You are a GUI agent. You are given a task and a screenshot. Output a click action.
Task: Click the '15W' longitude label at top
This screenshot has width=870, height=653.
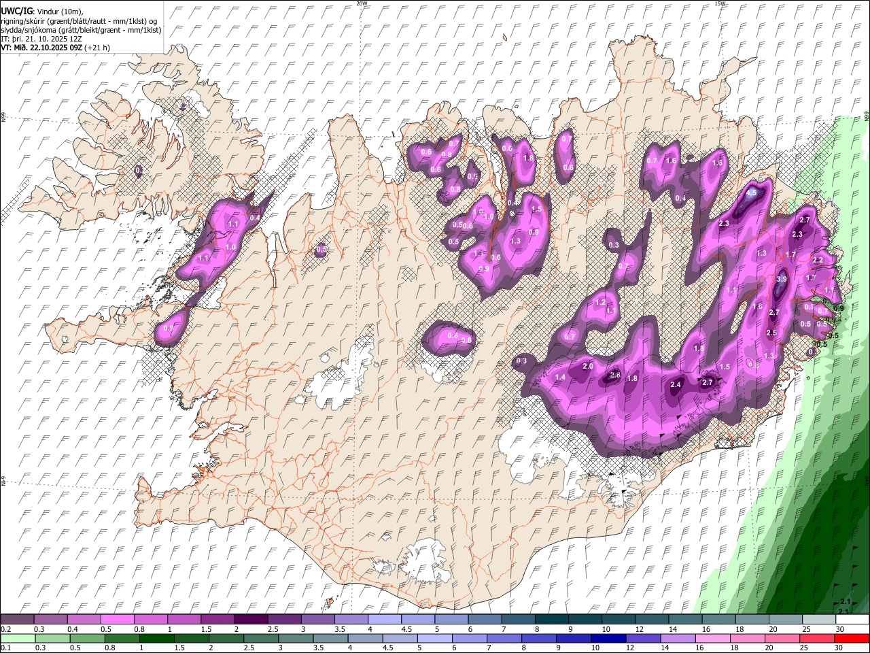[720, 3]
